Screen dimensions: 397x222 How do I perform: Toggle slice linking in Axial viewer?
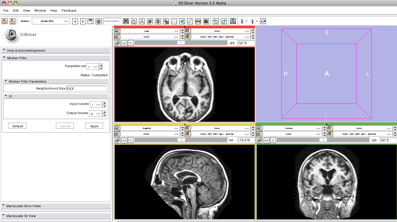[x=117, y=43]
